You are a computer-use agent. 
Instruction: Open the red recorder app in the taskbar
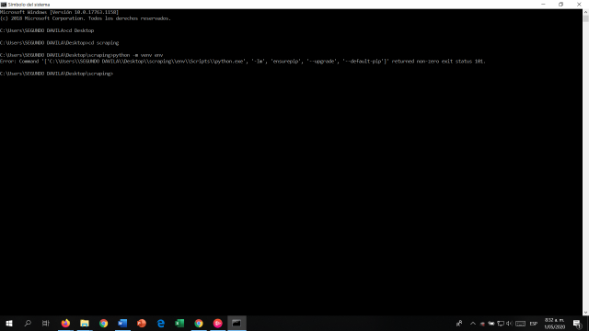pyautogui.click(x=218, y=323)
